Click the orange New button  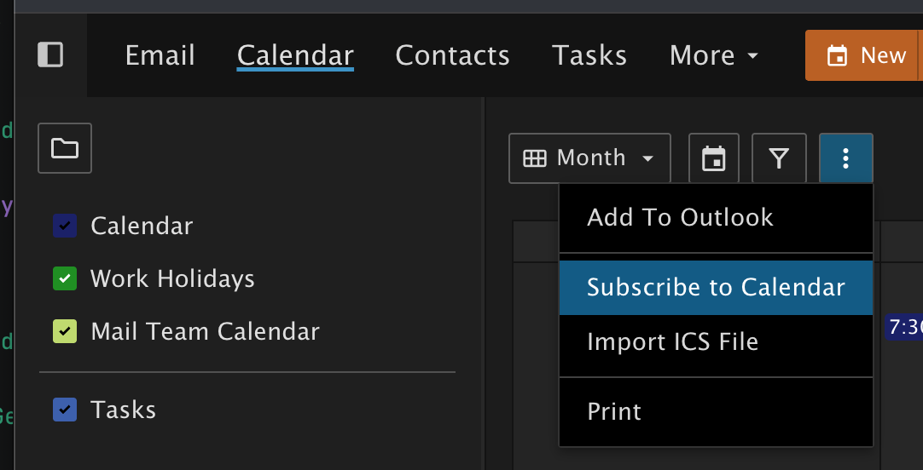coord(870,56)
